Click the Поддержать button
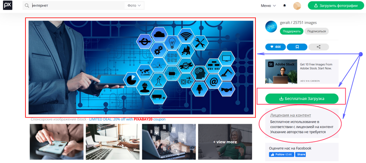Screen dimensions: 366x163 tap(292, 31)
